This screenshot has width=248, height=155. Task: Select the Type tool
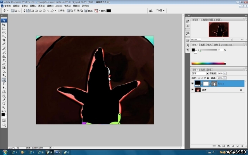(x=4, y=84)
